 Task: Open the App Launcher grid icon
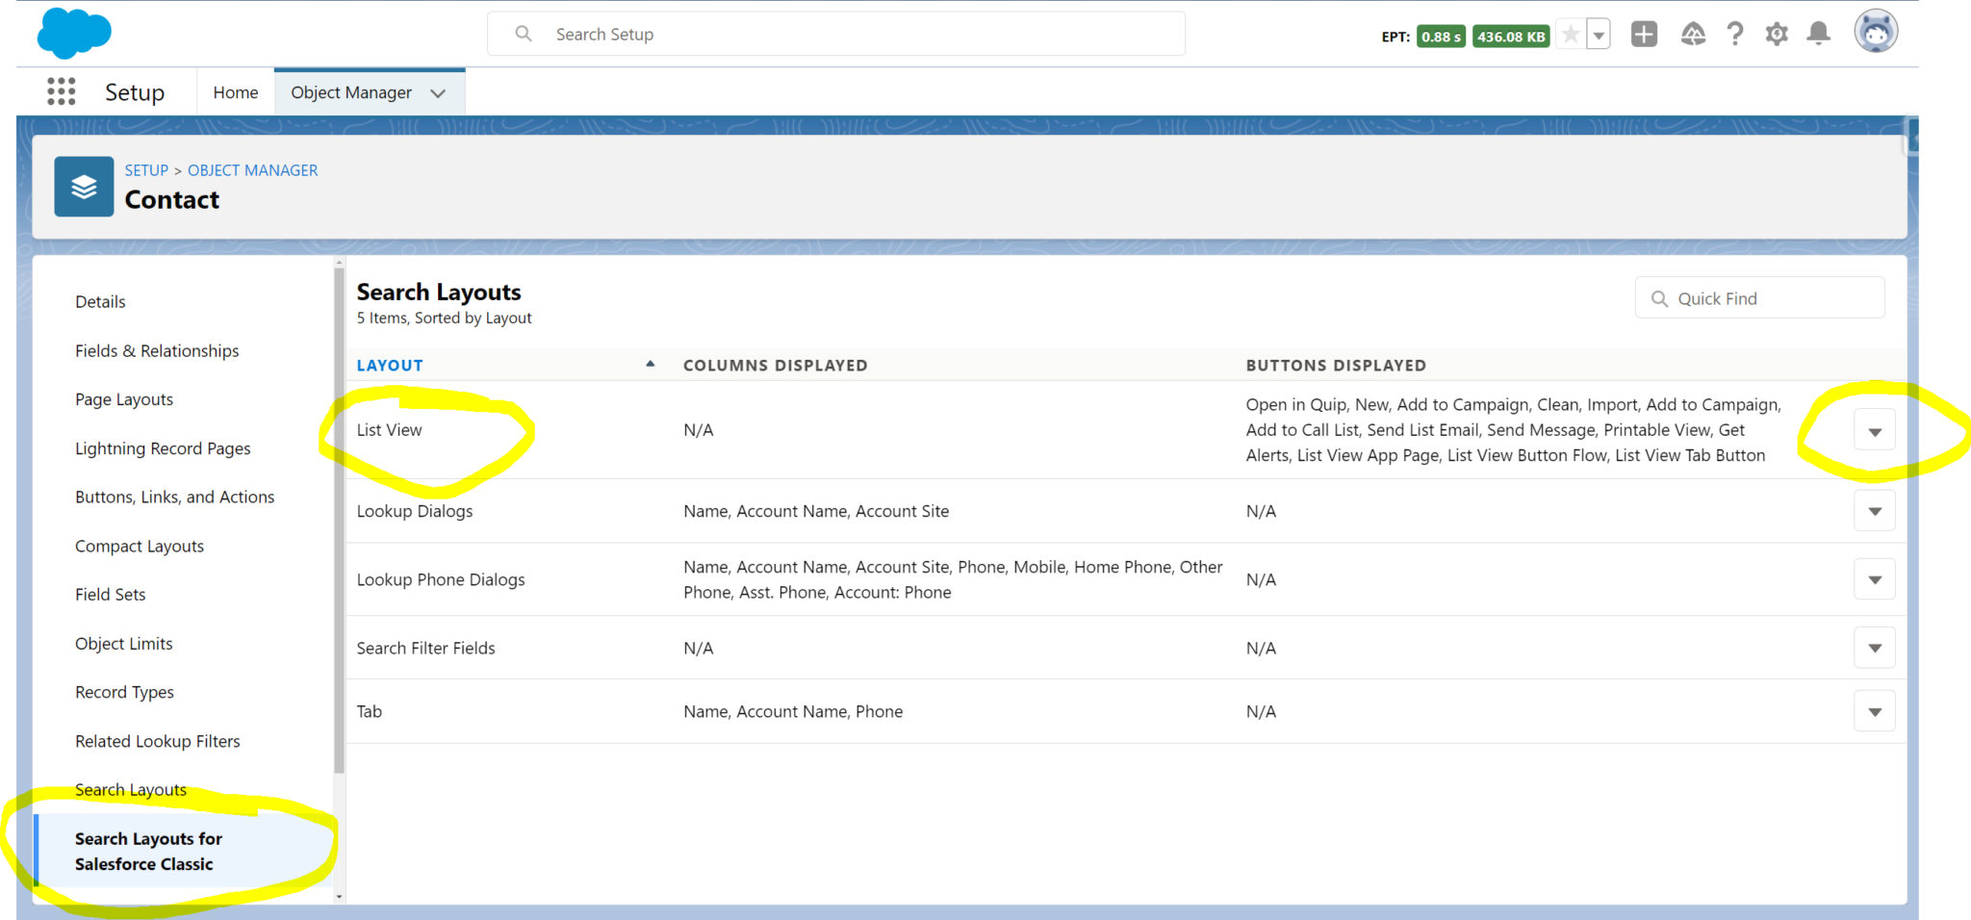pyautogui.click(x=61, y=92)
